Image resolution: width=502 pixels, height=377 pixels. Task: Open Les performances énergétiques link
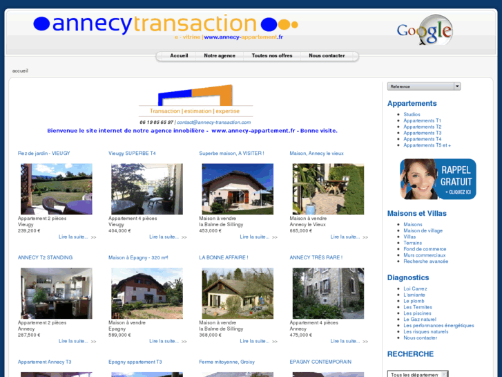[438, 325]
